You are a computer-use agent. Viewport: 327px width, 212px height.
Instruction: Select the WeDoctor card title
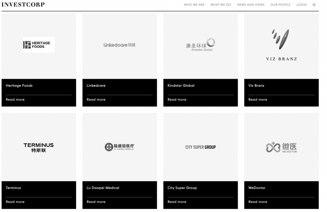click(x=257, y=188)
